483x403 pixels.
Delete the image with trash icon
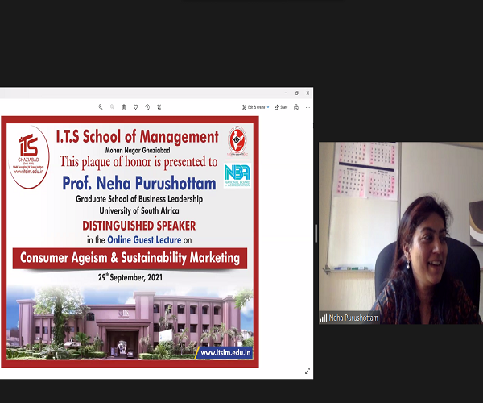click(124, 107)
